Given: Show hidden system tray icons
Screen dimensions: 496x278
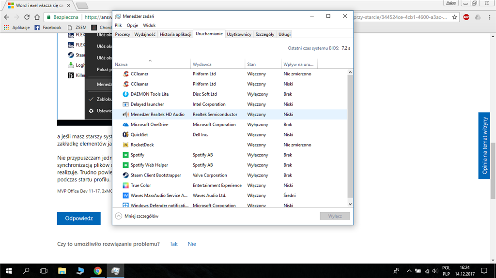Looking at the screenshot, I should 409,271.
